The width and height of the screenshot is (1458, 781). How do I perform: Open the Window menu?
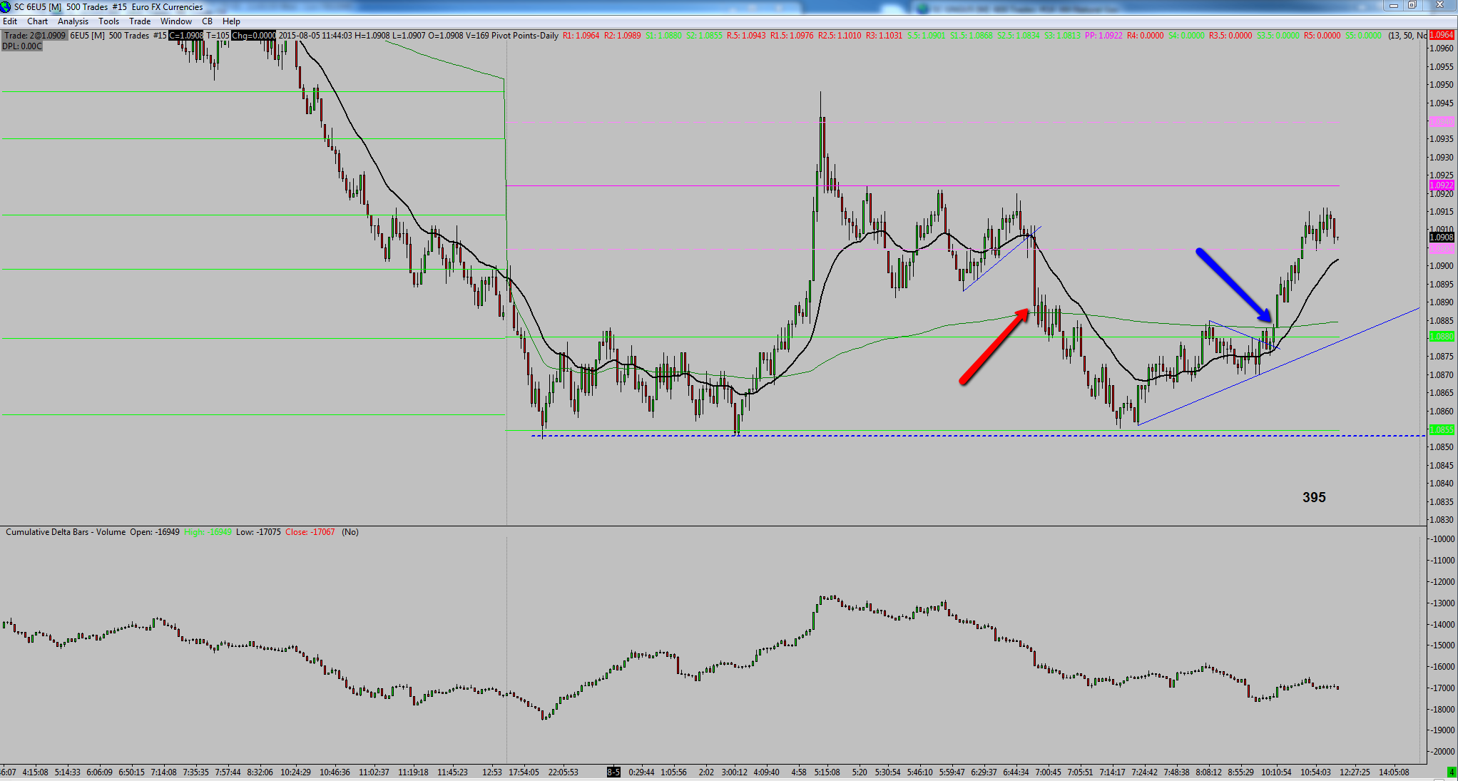click(176, 21)
